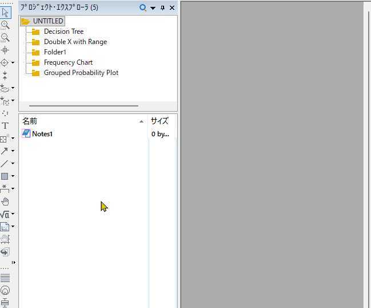Sort list by the 名前 column header
This screenshot has height=308, width=371.
[x=83, y=121]
